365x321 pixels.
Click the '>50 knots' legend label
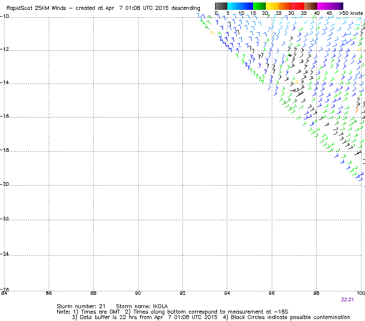coord(351,13)
